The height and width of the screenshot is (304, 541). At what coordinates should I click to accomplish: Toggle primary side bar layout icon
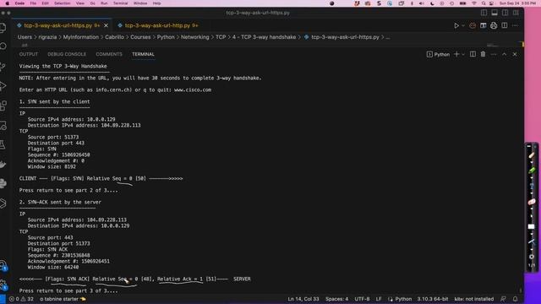[484, 13]
